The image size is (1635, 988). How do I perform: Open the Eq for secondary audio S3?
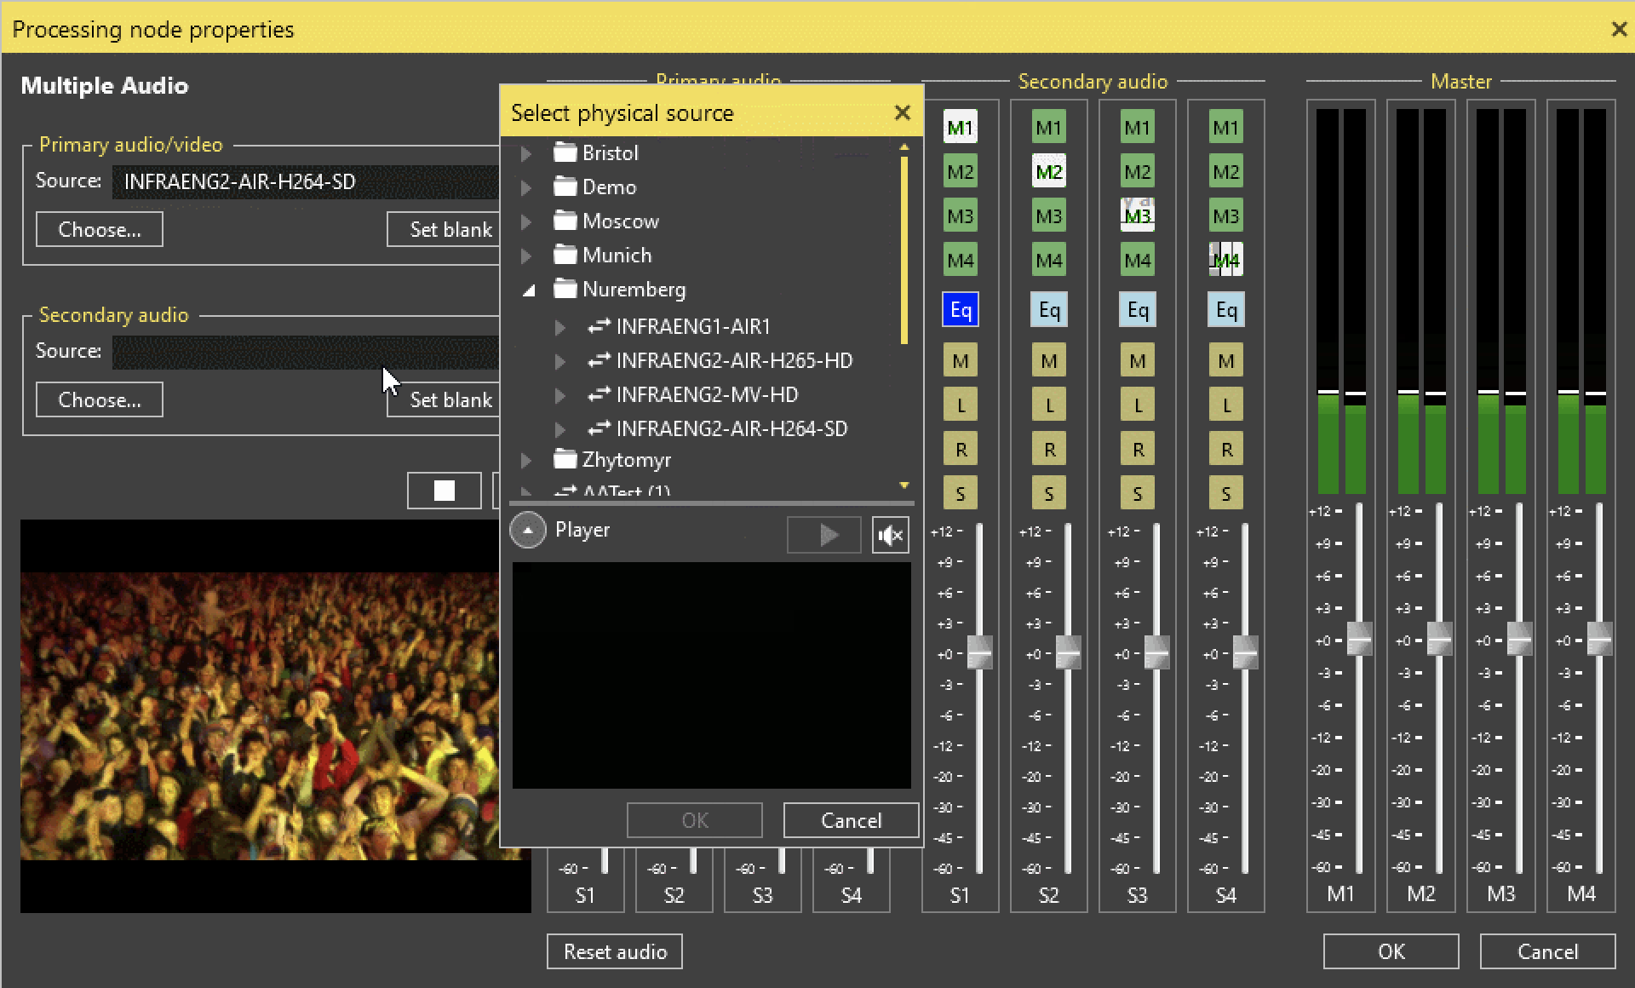[x=1137, y=310]
